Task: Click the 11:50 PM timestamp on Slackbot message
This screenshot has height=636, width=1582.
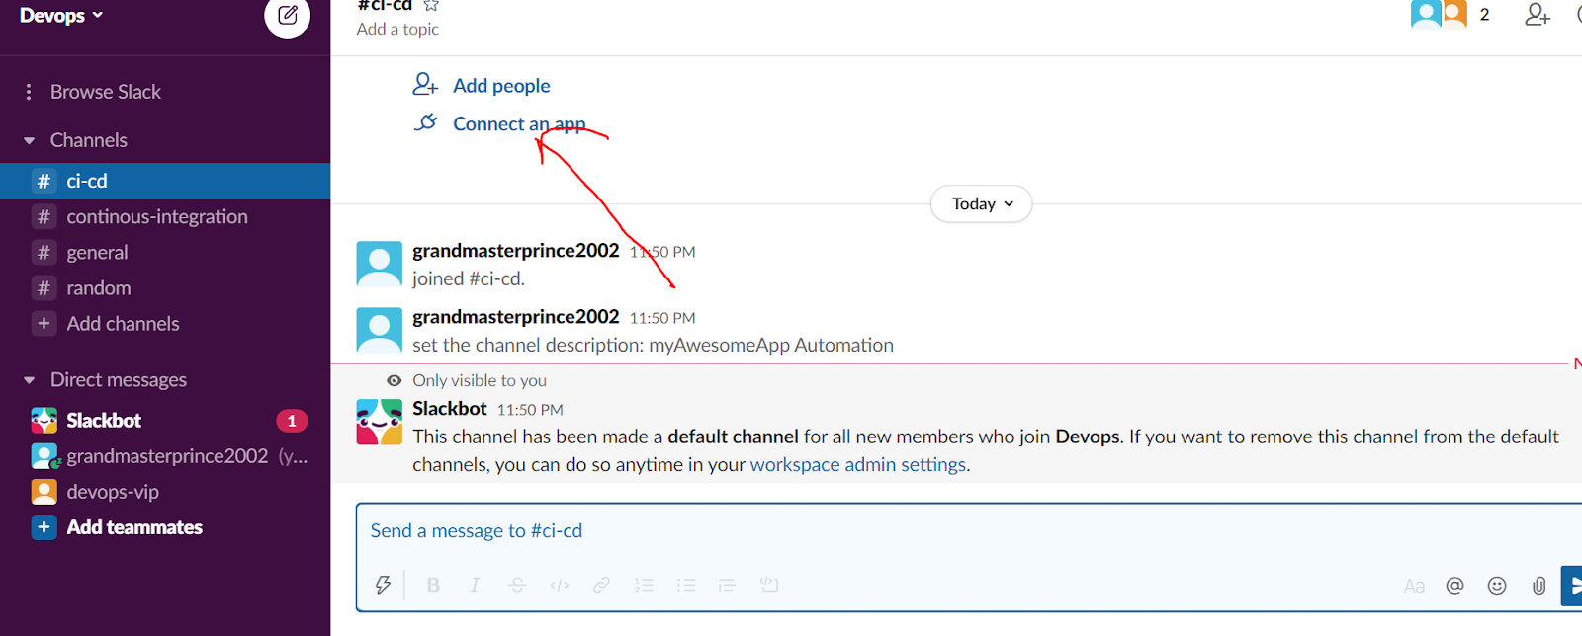Action: [x=530, y=410]
